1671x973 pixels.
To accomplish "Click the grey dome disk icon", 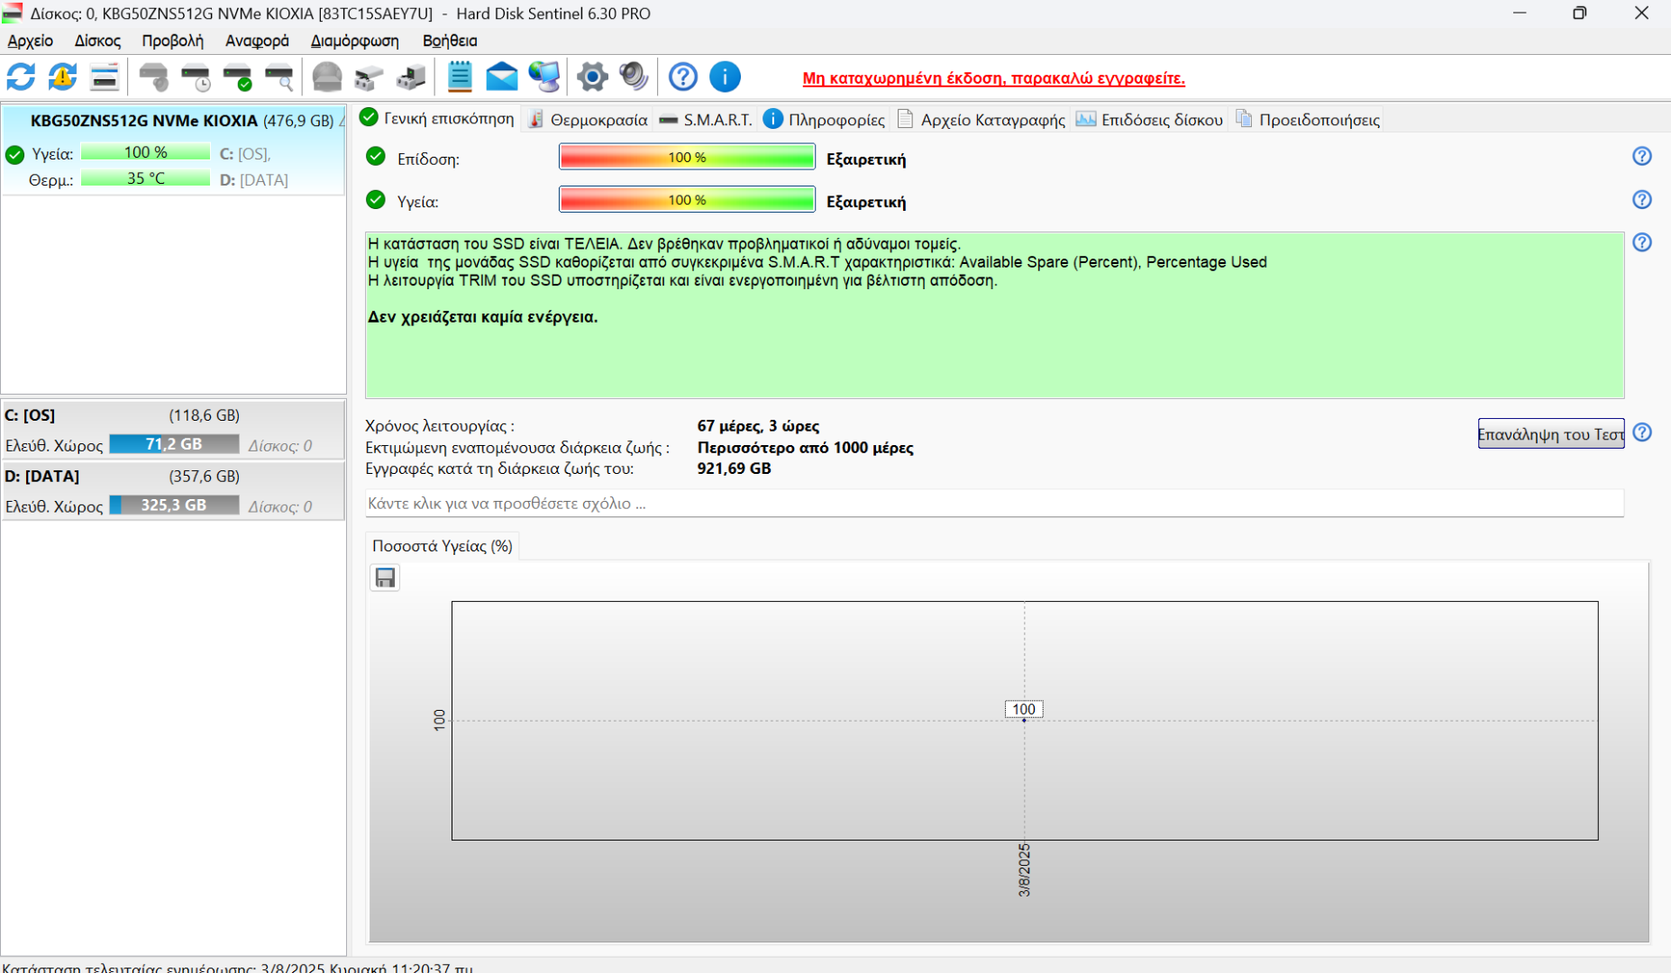I will click(x=327, y=77).
